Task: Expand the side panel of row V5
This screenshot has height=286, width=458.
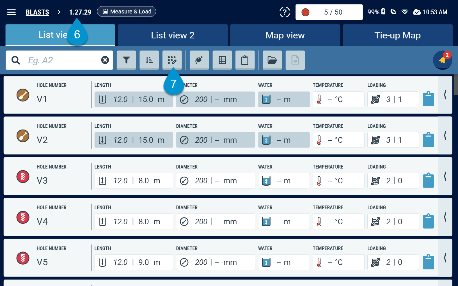Action: tap(445, 258)
